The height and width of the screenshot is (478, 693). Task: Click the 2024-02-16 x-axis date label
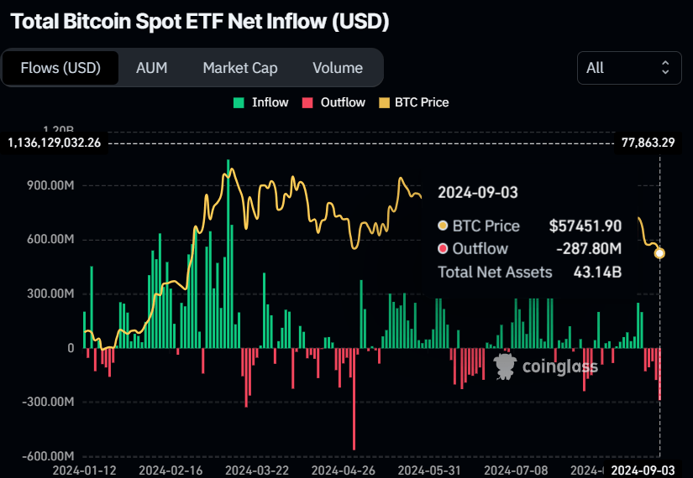[x=171, y=470]
